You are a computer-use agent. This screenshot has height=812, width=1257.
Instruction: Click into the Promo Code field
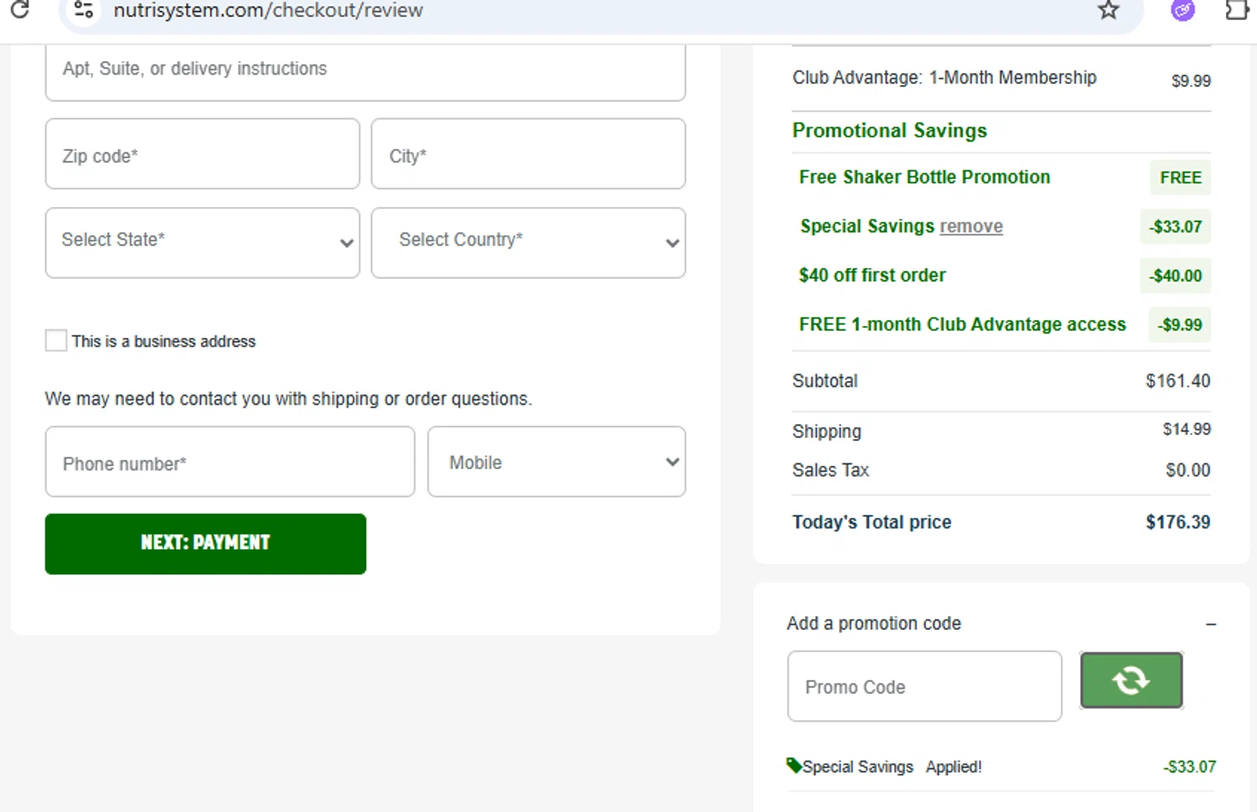click(923, 686)
